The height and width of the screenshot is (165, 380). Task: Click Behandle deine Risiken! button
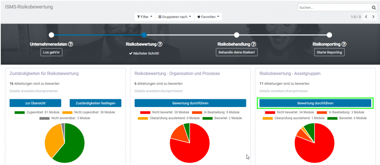tap(236, 52)
